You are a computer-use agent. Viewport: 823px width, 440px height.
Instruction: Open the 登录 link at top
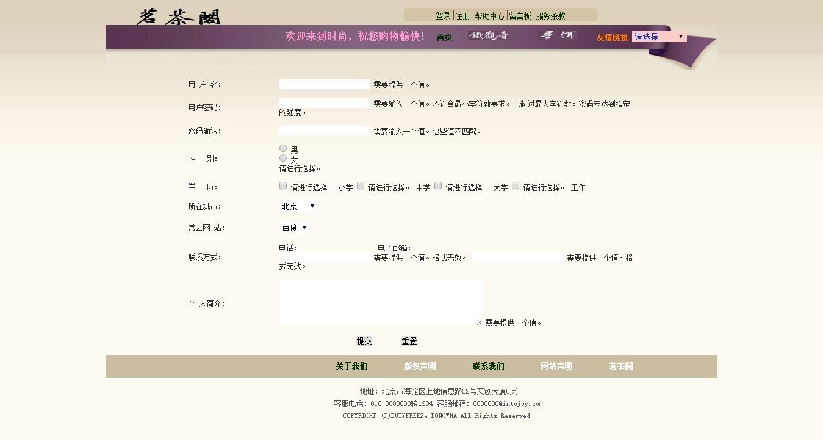tap(443, 16)
